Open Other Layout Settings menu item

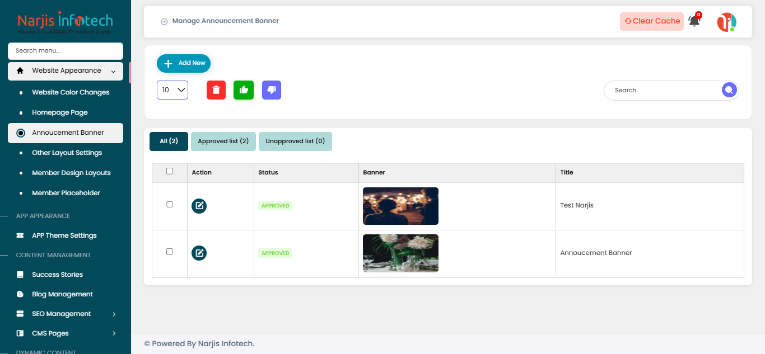67,153
